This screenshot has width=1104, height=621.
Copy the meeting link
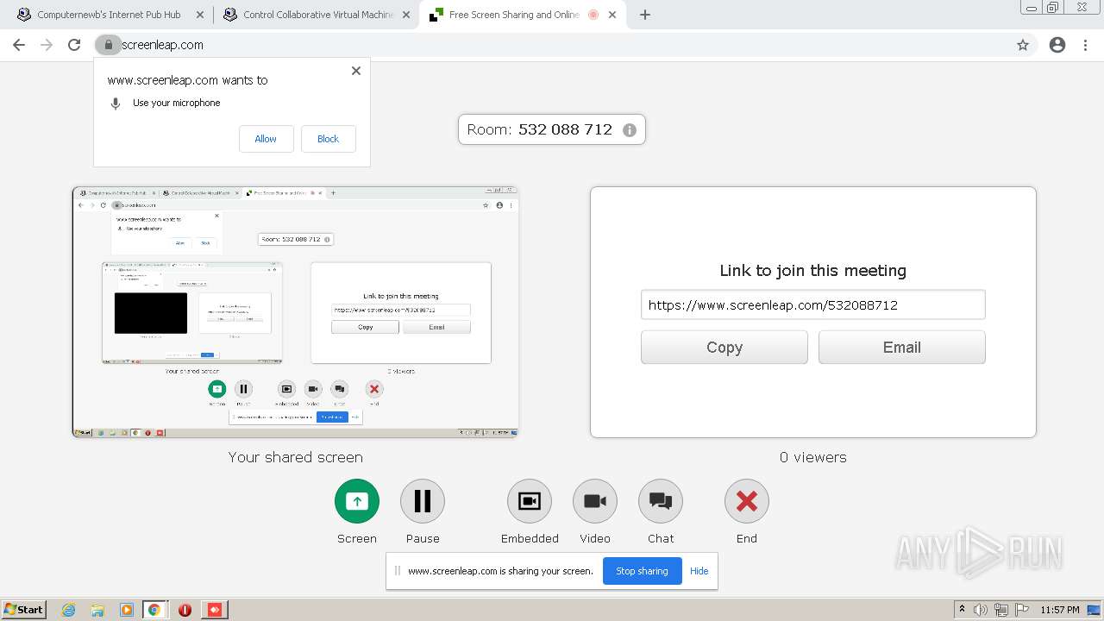coord(724,348)
